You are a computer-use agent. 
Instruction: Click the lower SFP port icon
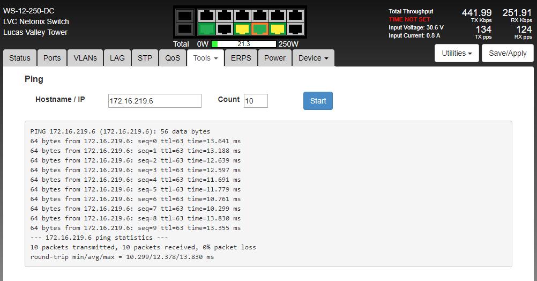184,29
